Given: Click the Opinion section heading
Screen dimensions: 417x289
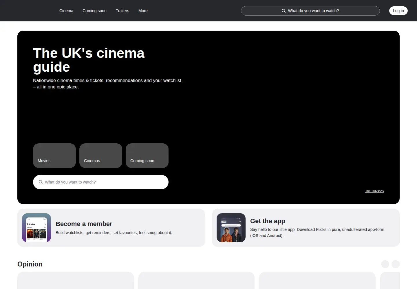Looking at the screenshot, I should coord(30,264).
